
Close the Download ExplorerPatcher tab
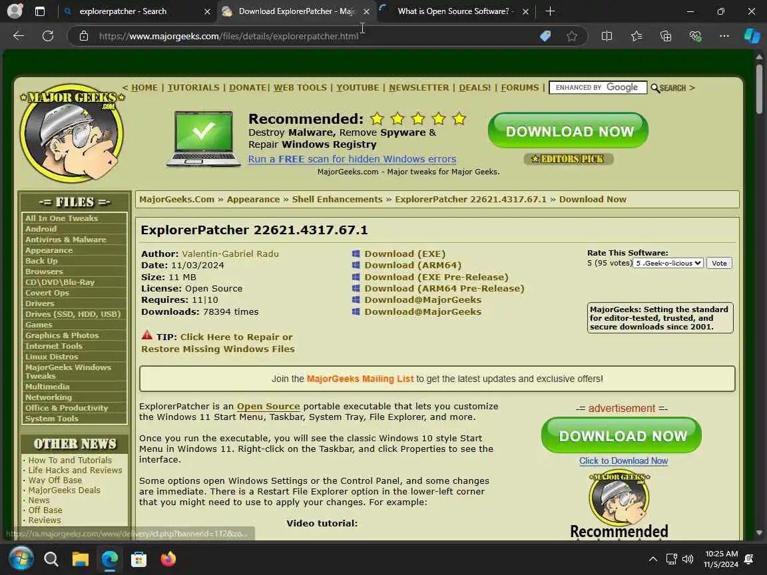click(x=366, y=11)
